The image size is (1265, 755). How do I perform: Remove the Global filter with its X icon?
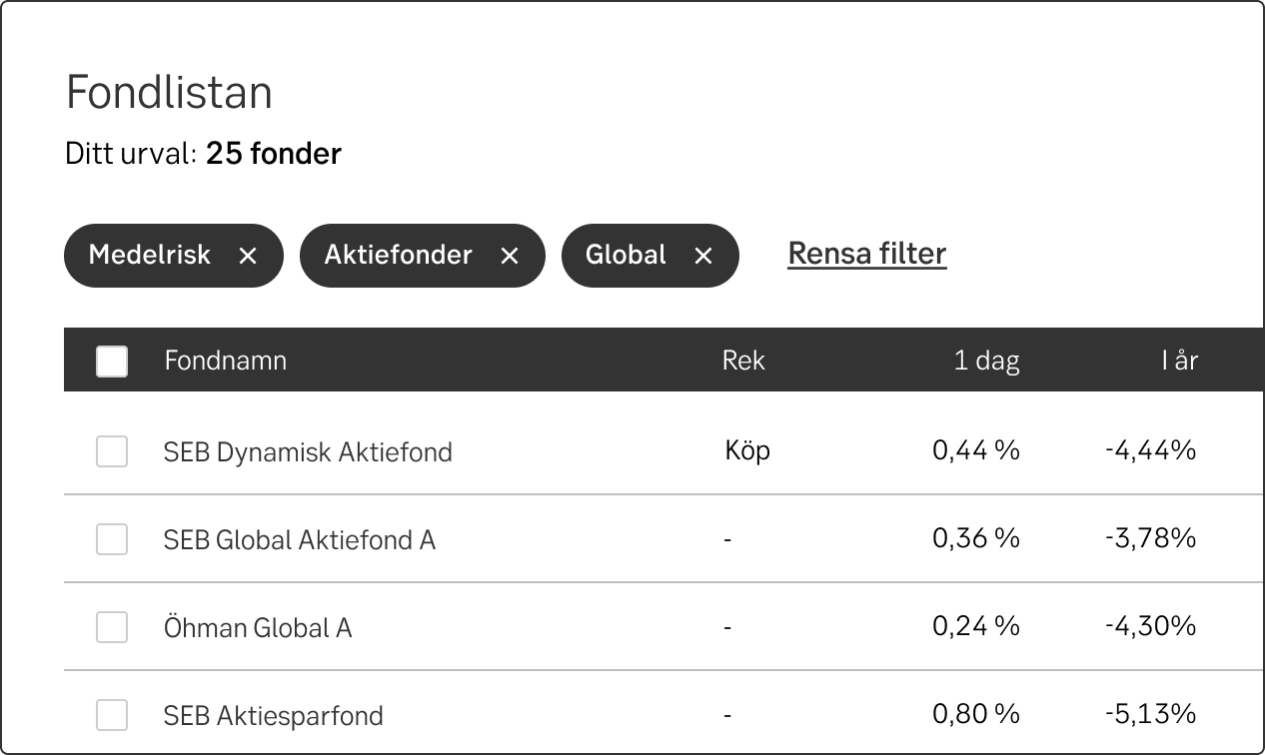(703, 256)
